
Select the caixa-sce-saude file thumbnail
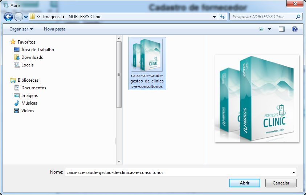tap(147, 55)
